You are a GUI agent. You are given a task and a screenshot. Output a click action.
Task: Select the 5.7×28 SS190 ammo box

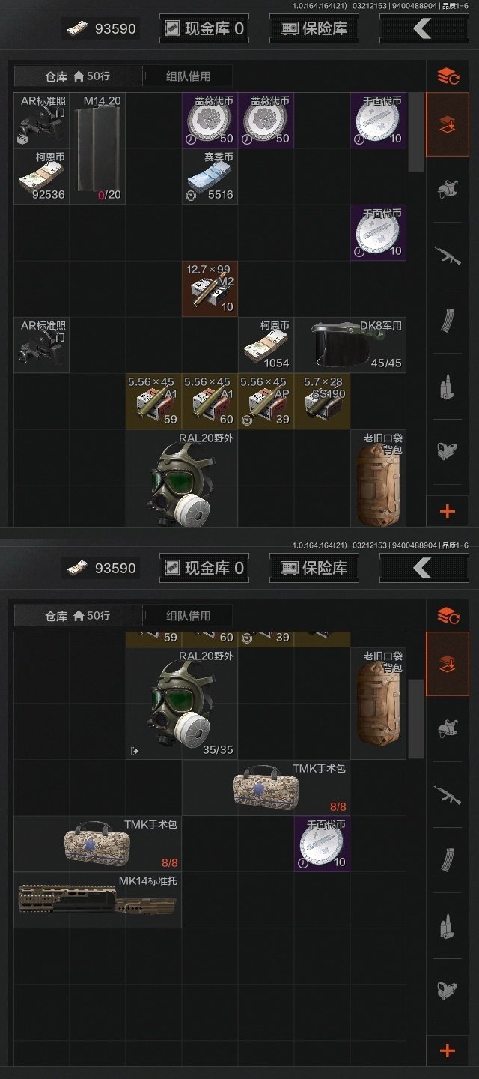click(323, 402)
